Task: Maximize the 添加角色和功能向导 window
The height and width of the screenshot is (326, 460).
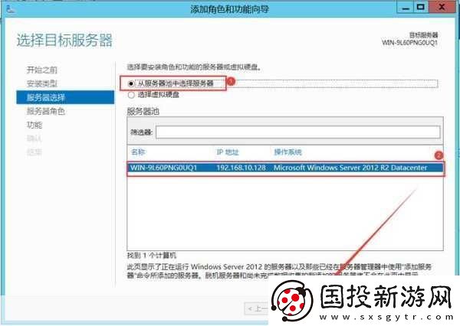Action: 421,8
